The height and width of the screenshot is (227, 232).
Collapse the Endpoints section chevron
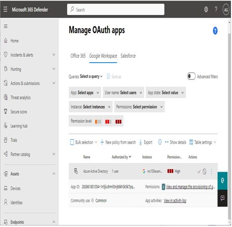(54, 222)
